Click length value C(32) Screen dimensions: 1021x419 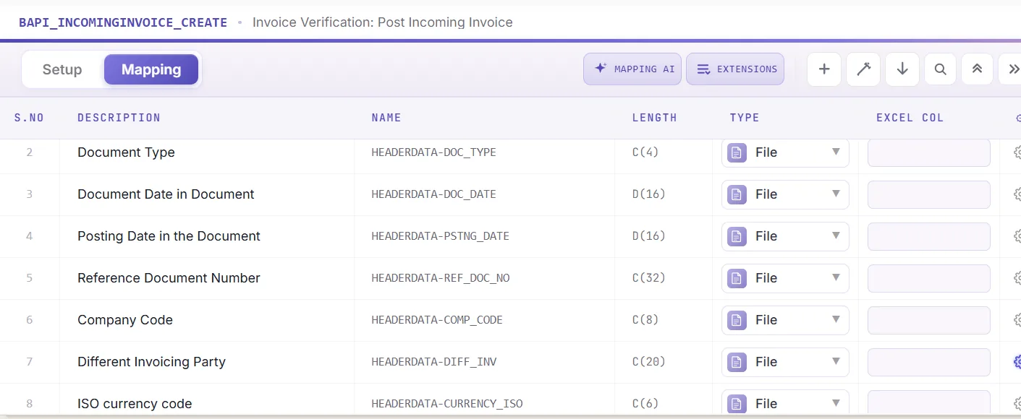[x=648, y=278]
